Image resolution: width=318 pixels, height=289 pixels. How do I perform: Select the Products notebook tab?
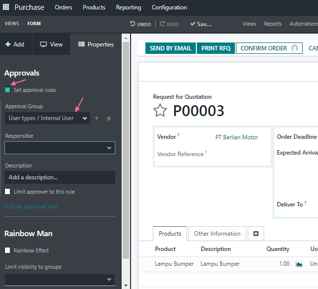click(x=170, y=234)
